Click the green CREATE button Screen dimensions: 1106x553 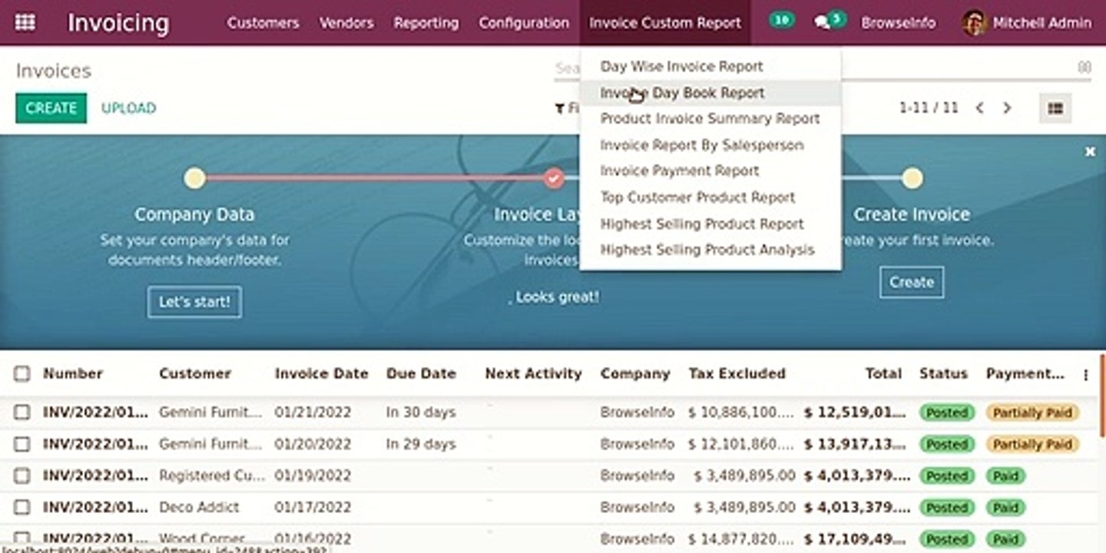point(51,108)
